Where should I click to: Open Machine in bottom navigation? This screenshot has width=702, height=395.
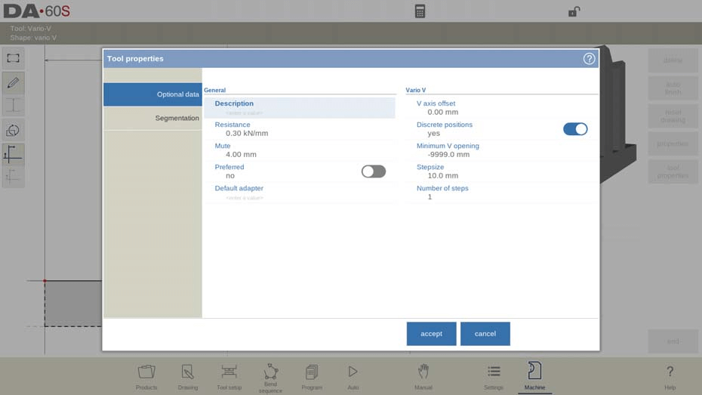(x=534, y=377)
